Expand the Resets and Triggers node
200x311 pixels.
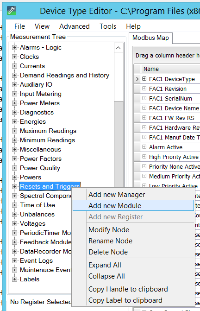(x=14, y=186)
